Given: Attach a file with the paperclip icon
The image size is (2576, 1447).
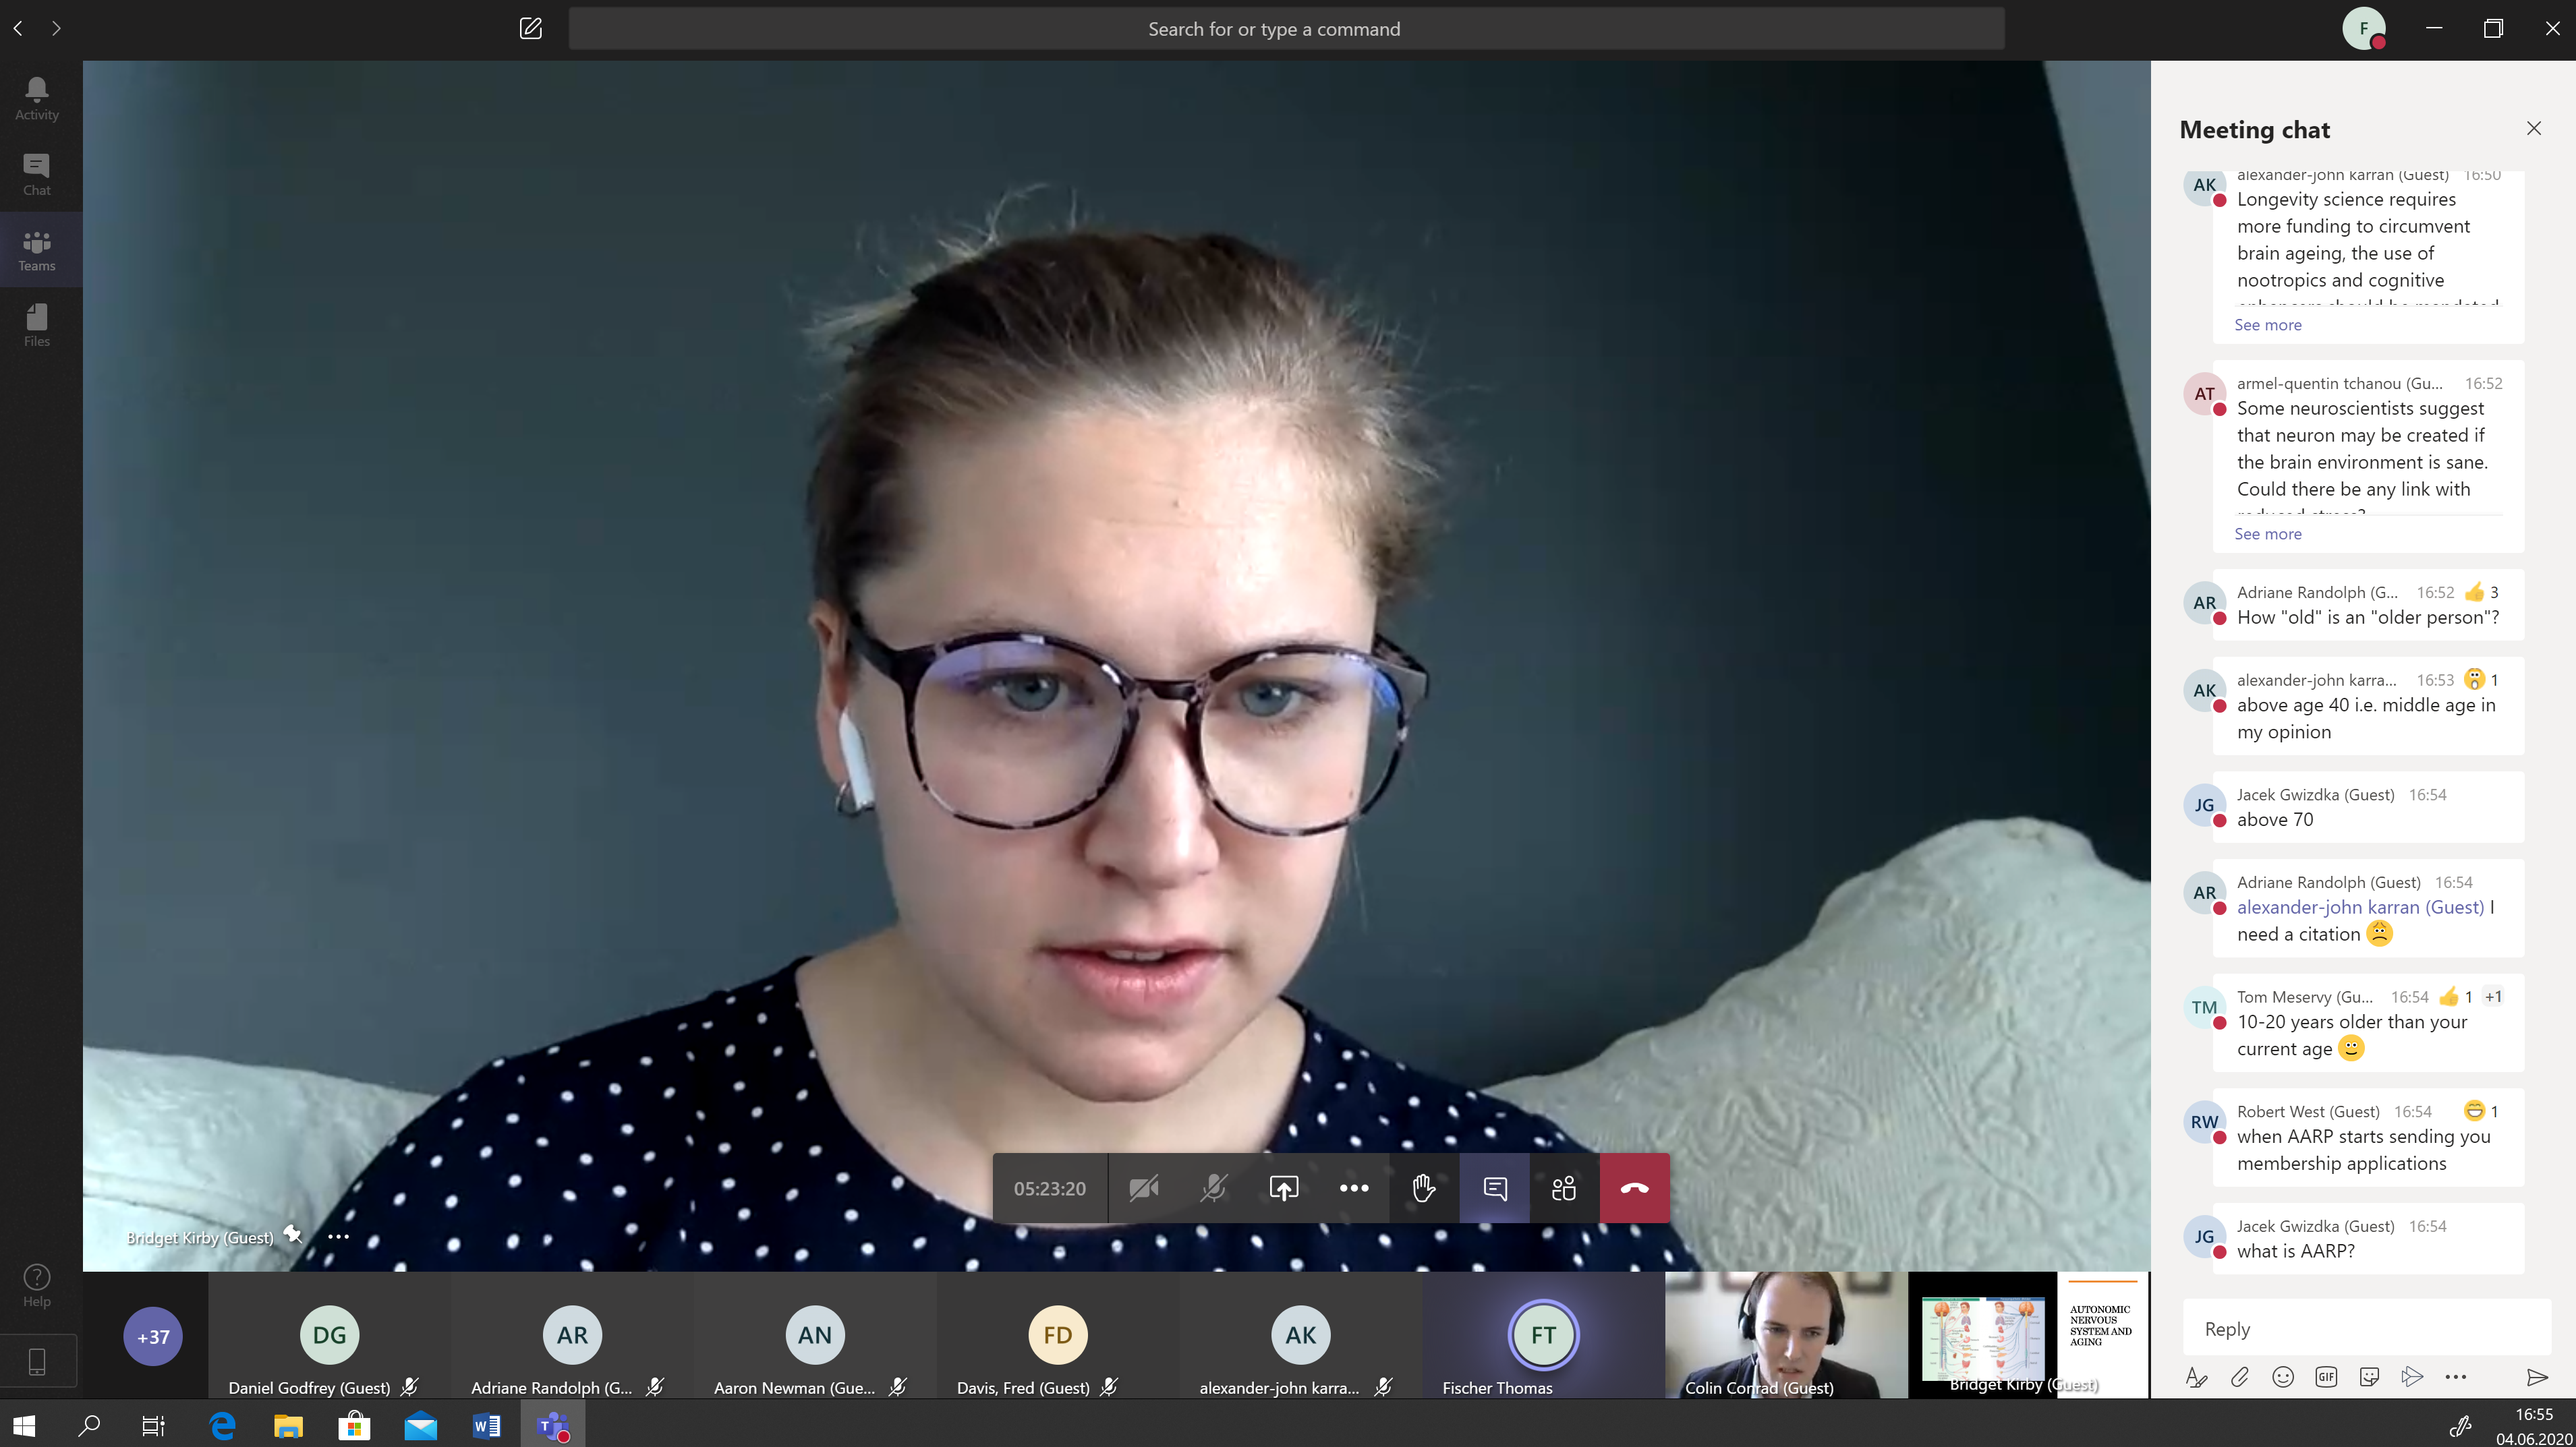Looking at the screenshot, I should pos(2240,1377).
